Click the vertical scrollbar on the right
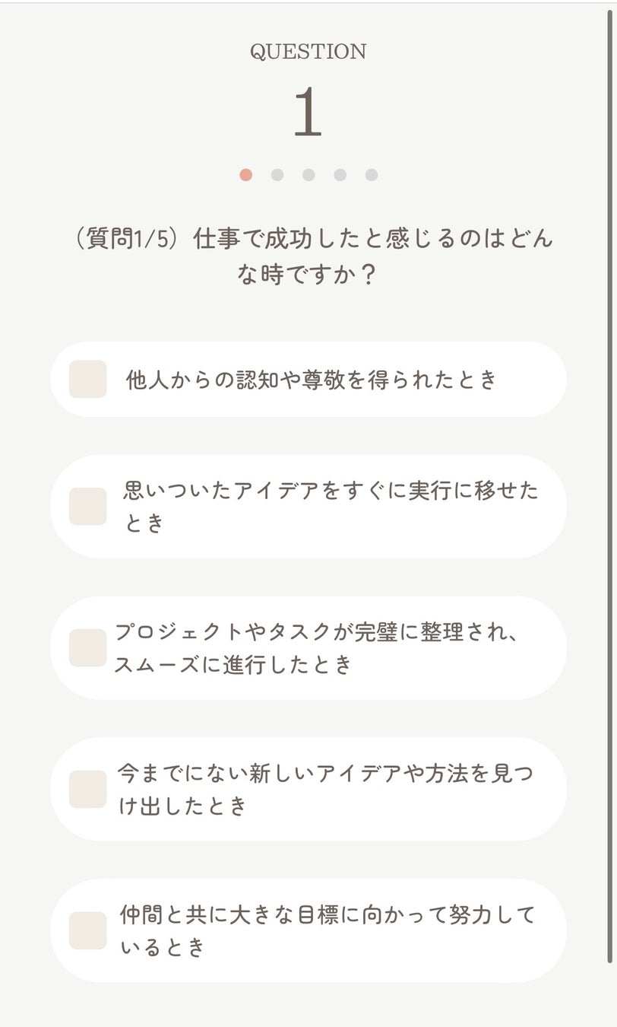This screenshot has width=617, height=1027. point(610,487)
